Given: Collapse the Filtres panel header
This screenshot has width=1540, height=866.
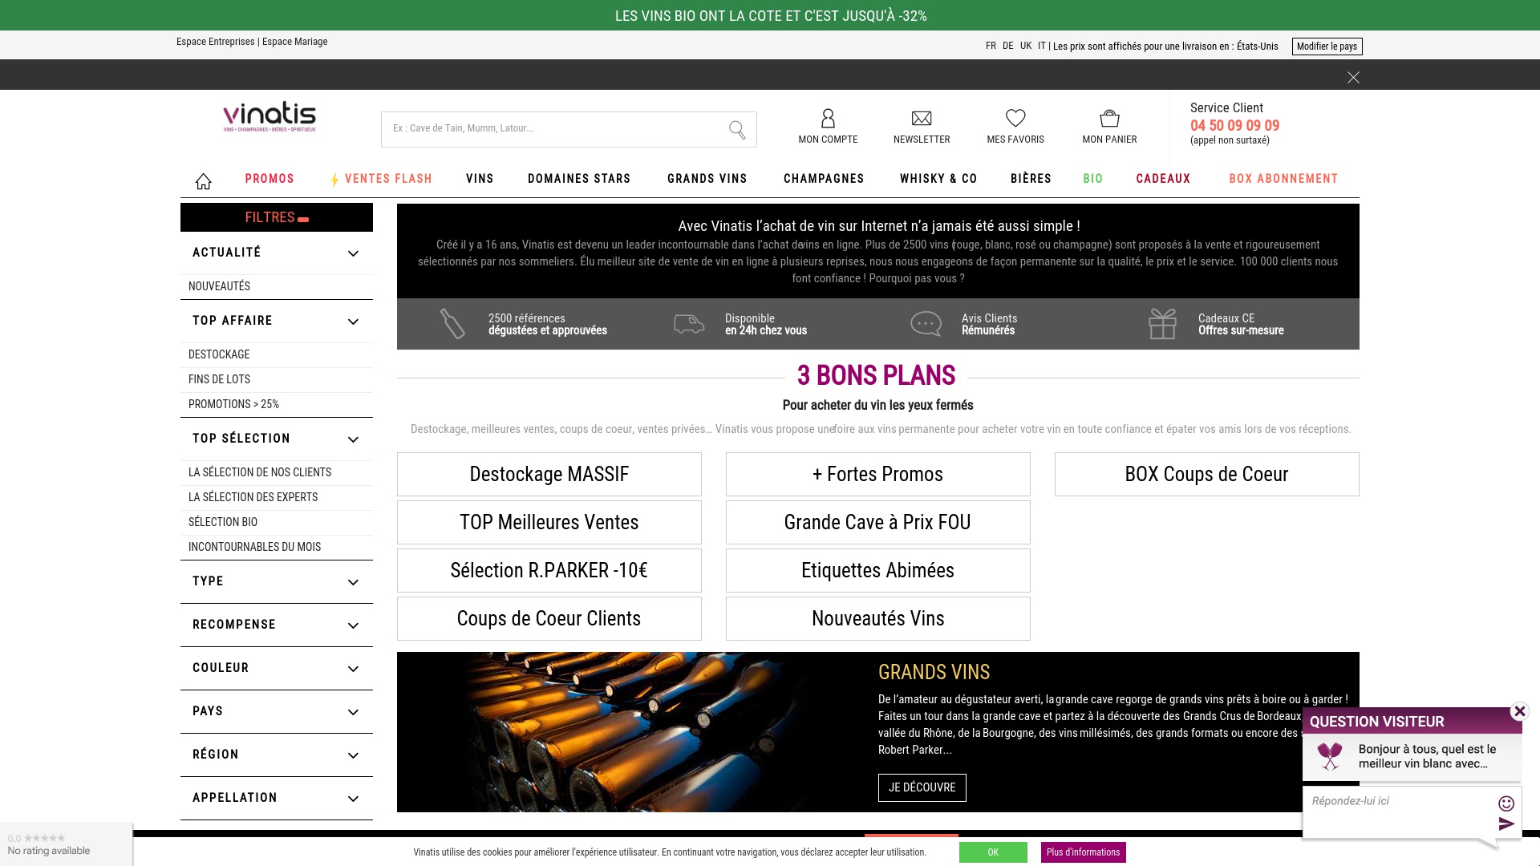Looking at the screenshot, I should click(x=277, y=217).
